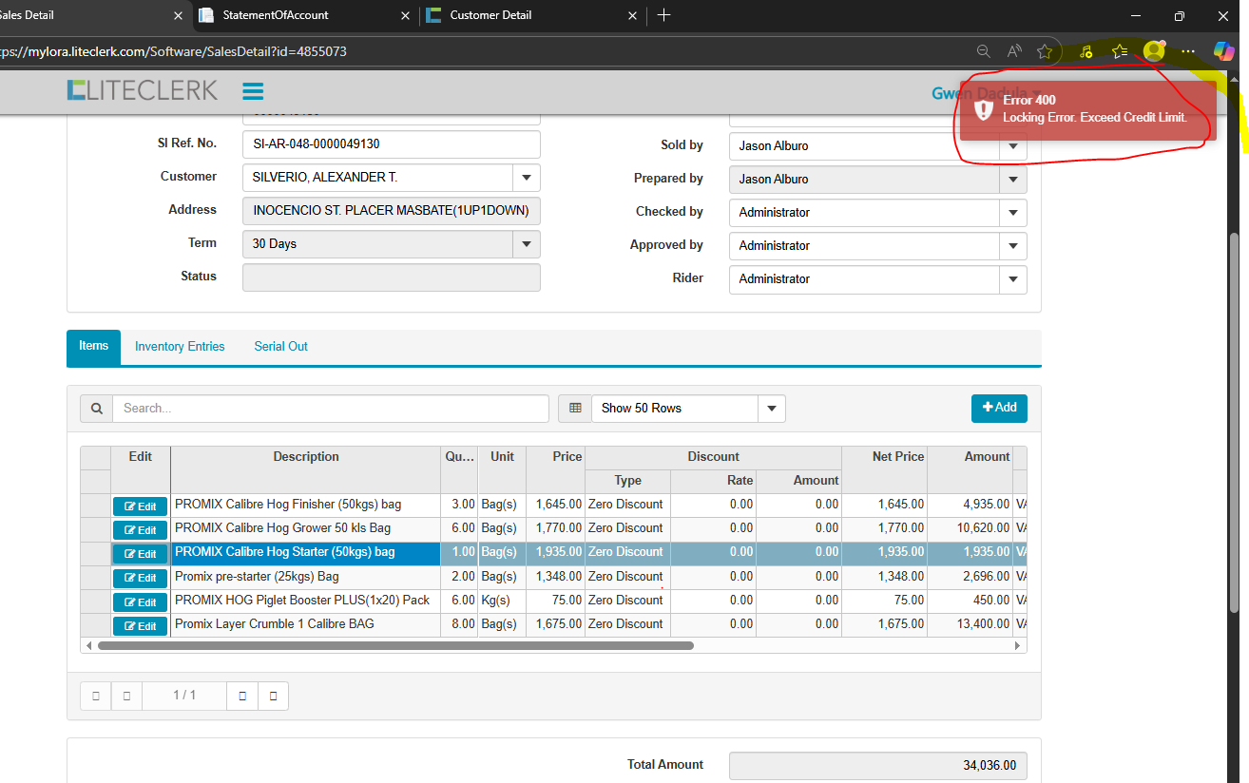Switch to the Inventory Entries tab
The width and height of the screenshot is (1249, 783).
click(180, 347)
